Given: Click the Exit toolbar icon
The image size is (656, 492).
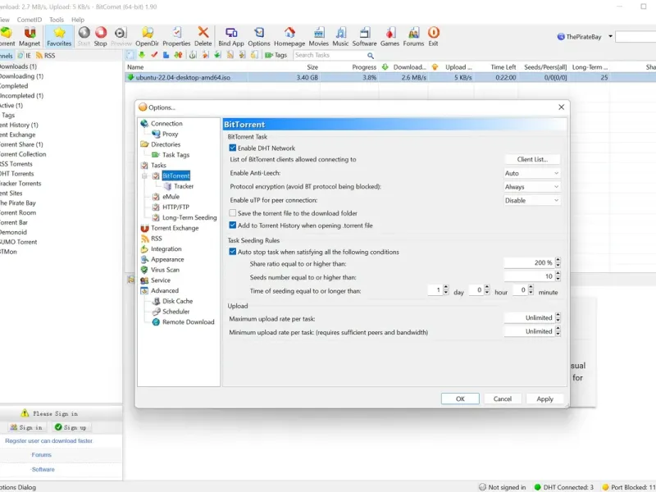Looking at the screenshot, I should tap(434, 36).
